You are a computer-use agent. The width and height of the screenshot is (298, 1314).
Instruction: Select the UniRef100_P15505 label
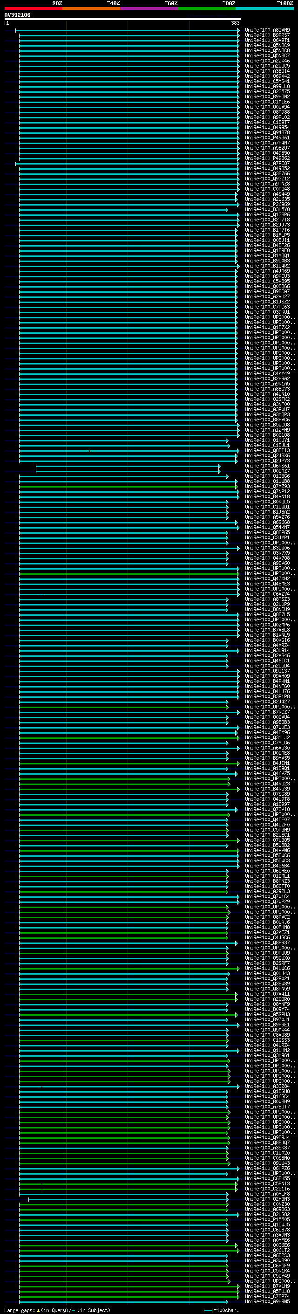(267, 1220)
